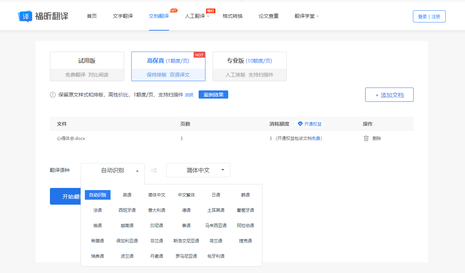Select 葡萄牙语 in the language list
Screen dimensions: 465x273
coord(246,210)
